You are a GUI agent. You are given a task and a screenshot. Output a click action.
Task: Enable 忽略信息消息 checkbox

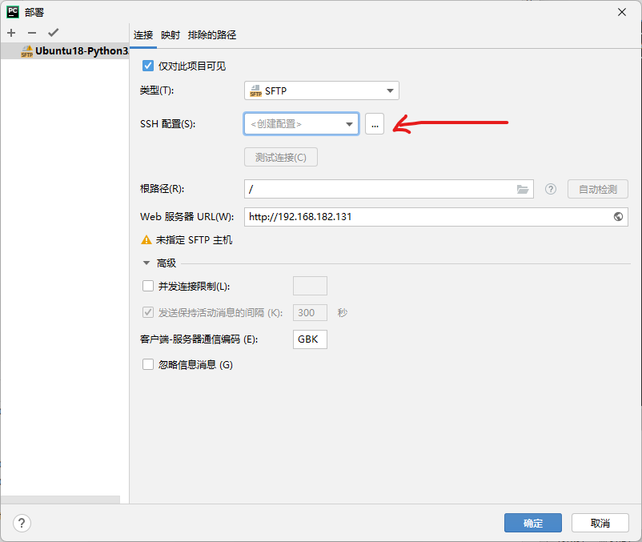(x=148, y=364)
